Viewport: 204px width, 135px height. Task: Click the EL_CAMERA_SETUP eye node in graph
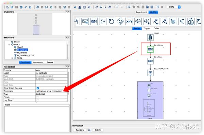click(150, 73)
